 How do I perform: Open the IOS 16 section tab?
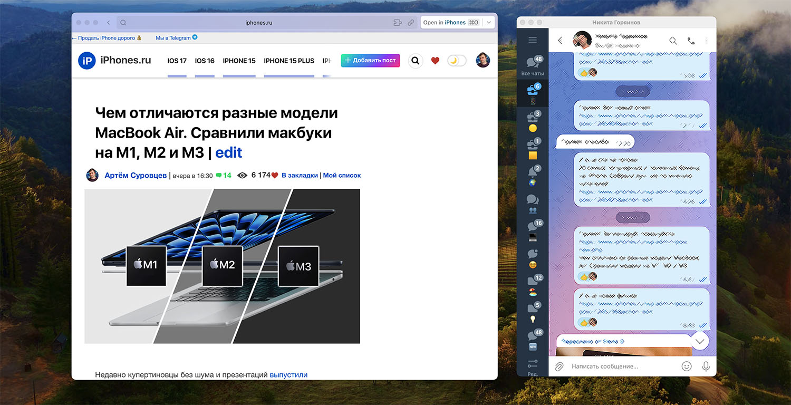tap(205, 61)
